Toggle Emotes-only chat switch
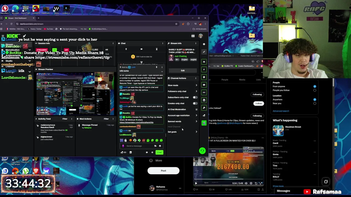351x197 pixels. pos(195,103)
